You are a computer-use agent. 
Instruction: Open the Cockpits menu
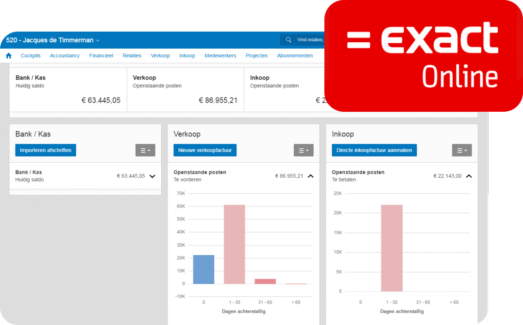(x=31, y=56)
